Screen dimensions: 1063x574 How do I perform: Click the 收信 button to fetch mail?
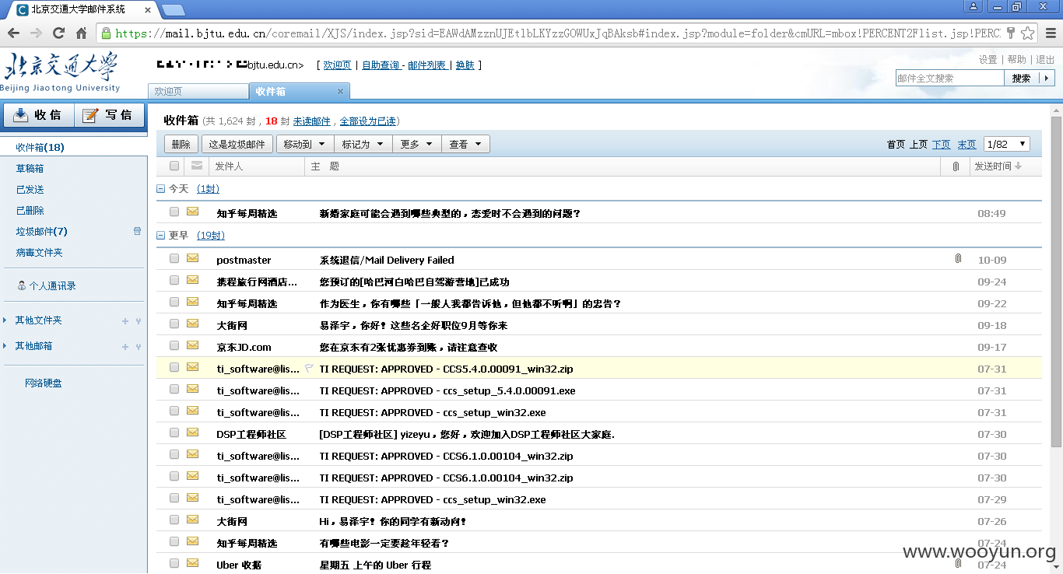[38, 115]
